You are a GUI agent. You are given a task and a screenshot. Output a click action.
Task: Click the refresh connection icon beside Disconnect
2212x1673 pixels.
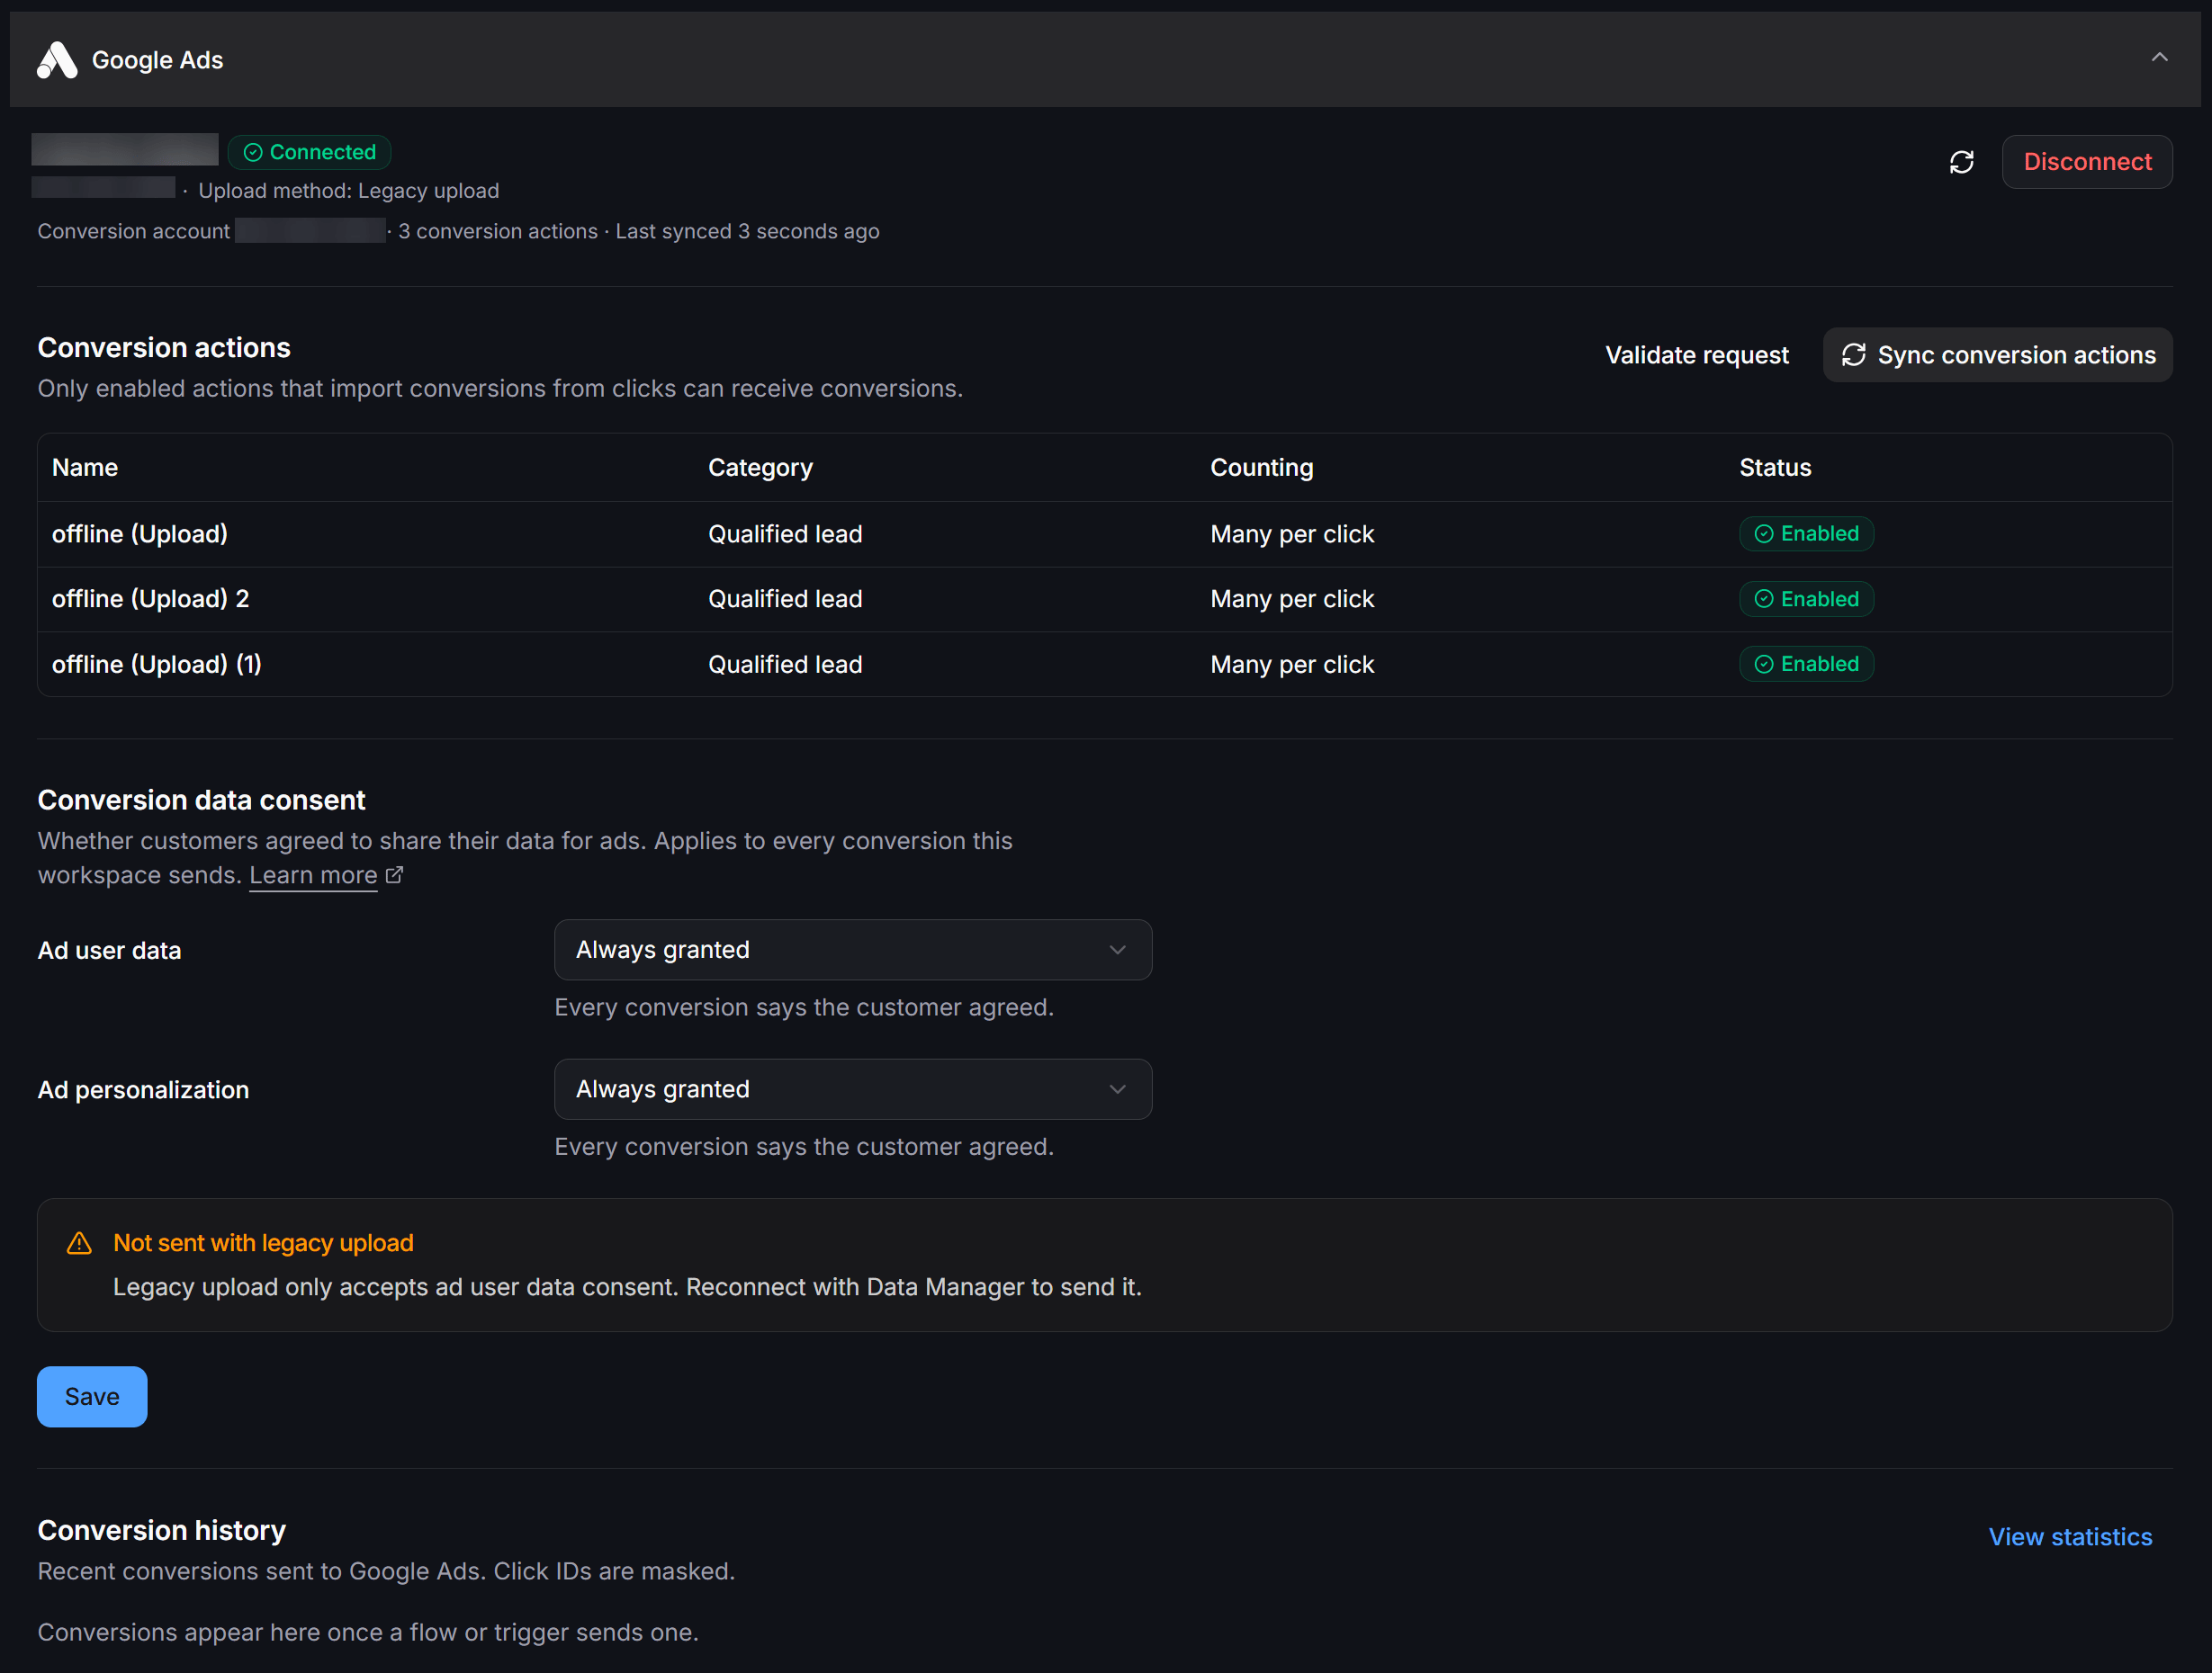pos(1961,162)
